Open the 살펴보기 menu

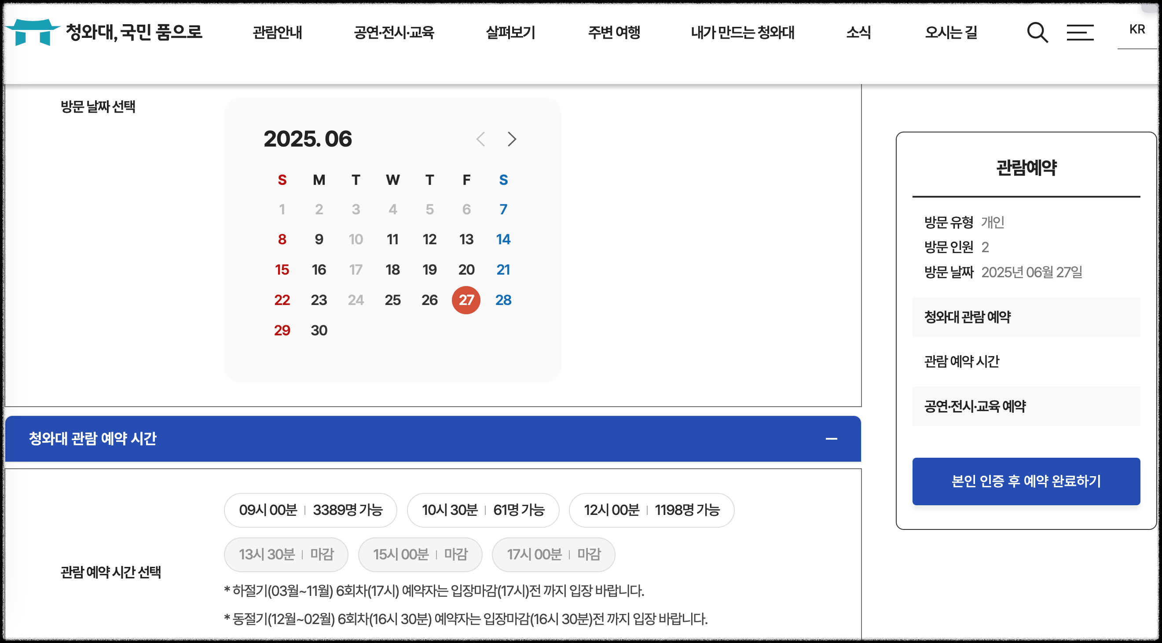click(510, 33)
